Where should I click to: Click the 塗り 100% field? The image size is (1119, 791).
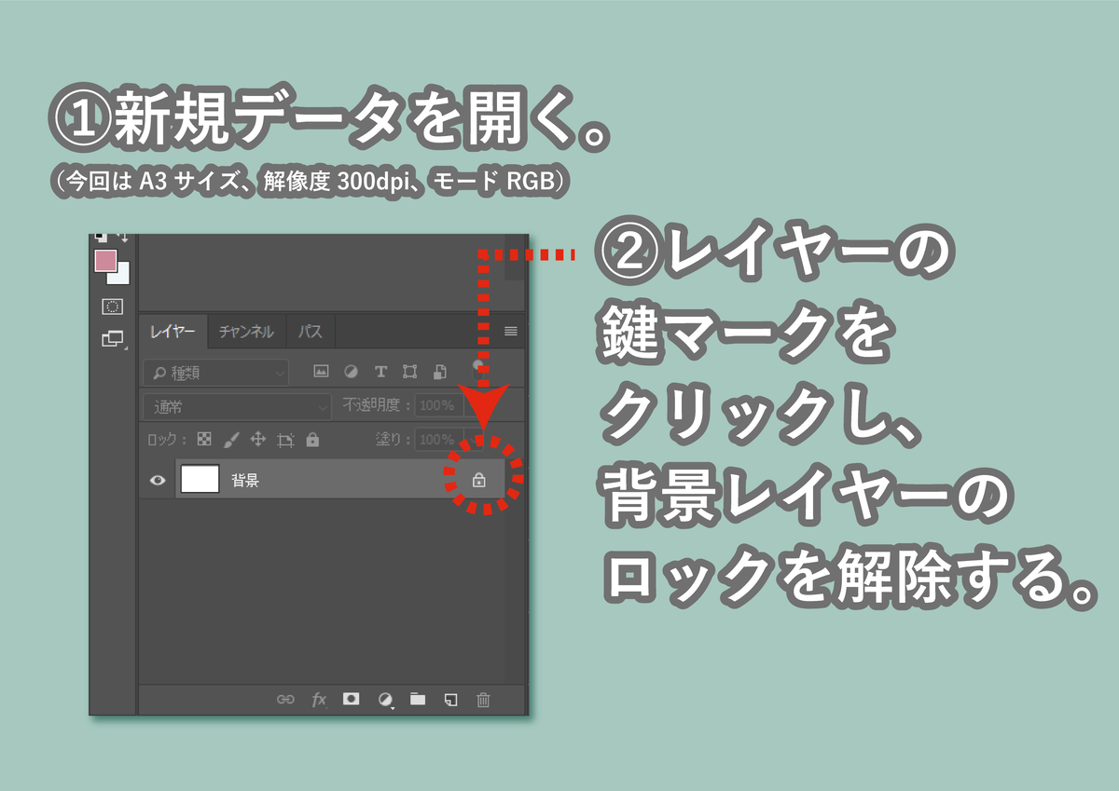pos(437,439)
